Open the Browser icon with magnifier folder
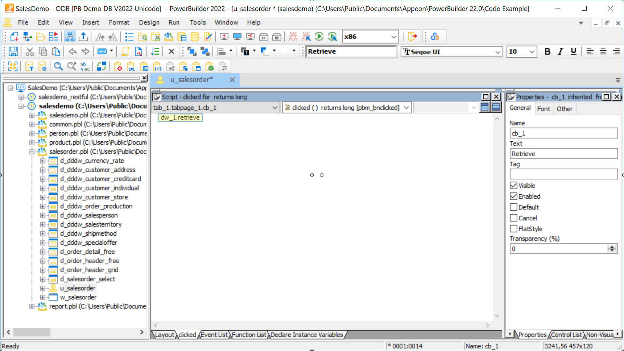624x351 pixels. [x=142, y=37]
